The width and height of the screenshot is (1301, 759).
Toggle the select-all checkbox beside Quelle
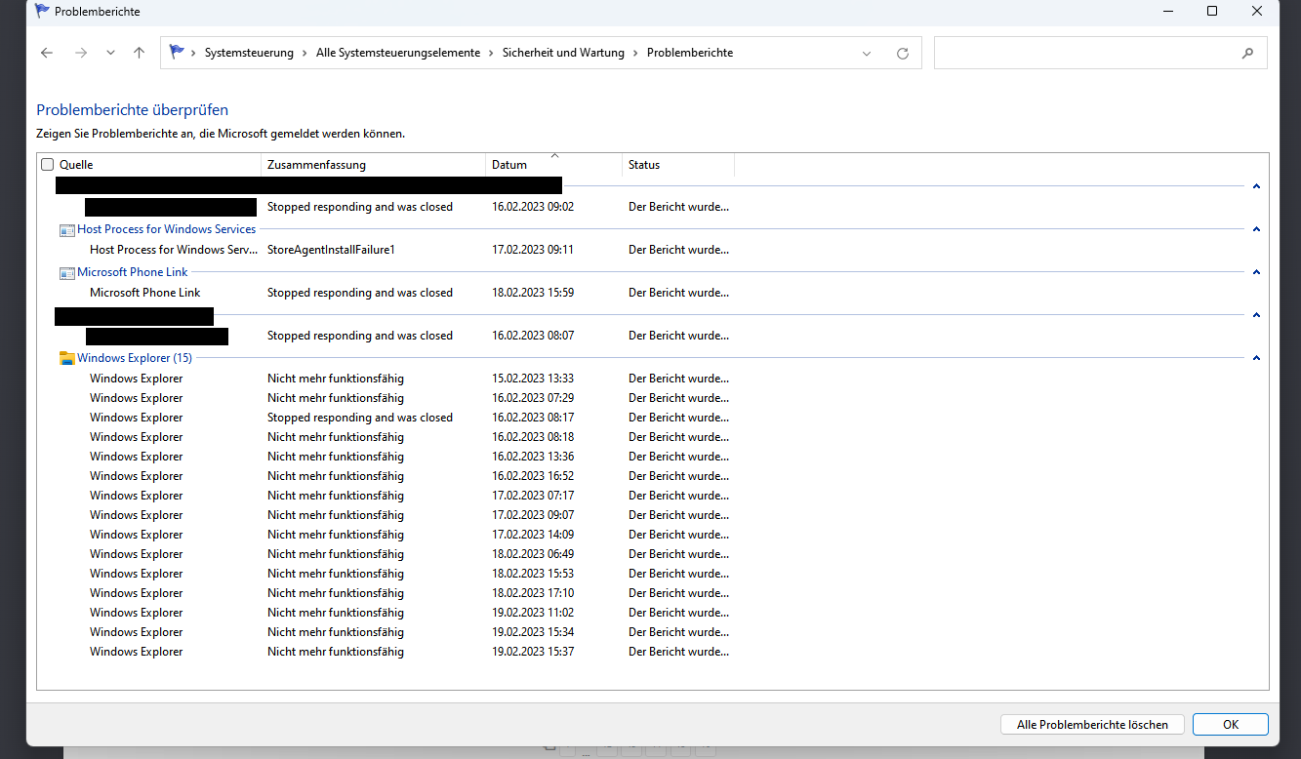[x=48, y=165]
